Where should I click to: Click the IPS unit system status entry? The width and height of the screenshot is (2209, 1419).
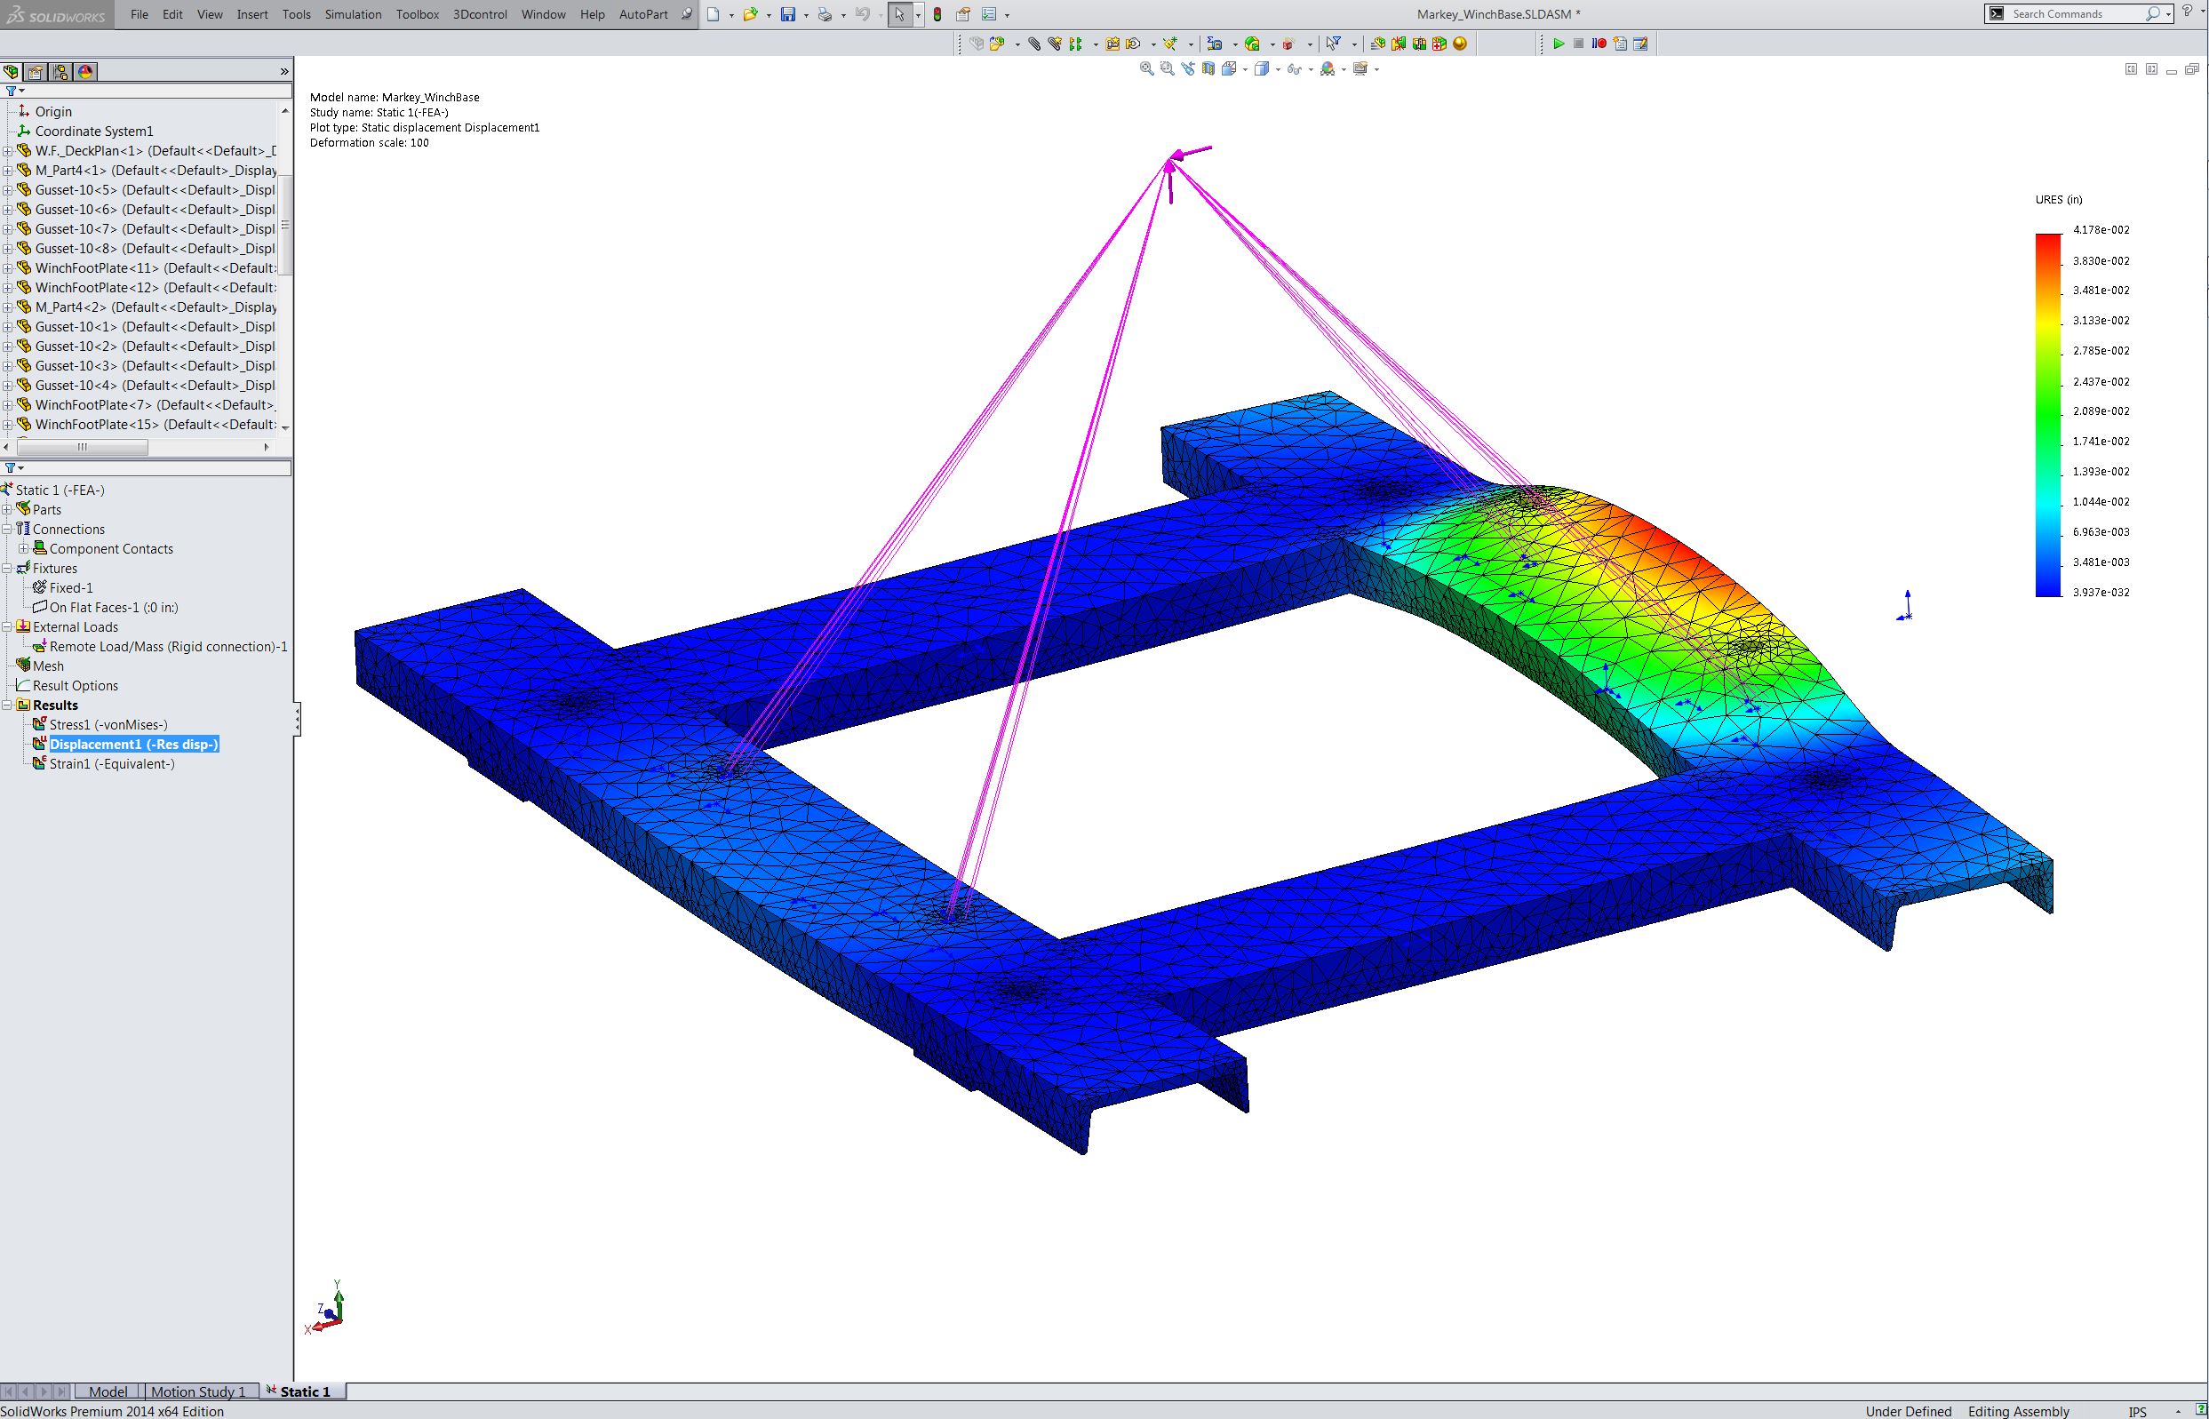[x=2137, y=1412]
